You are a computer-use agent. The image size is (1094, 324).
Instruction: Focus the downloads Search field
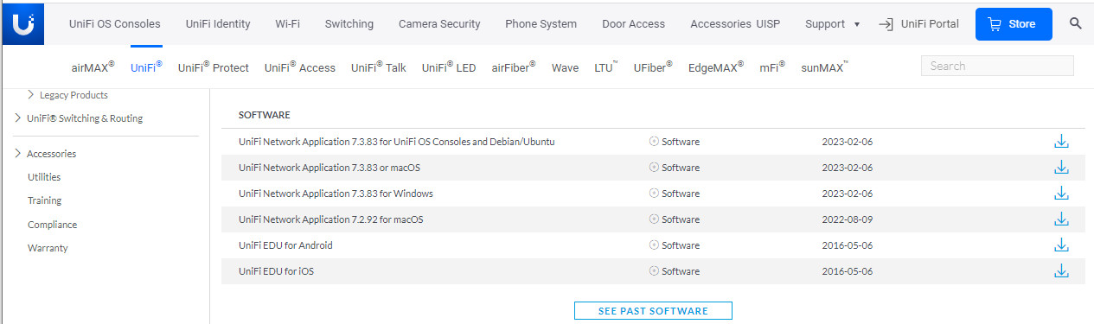click(997, 66)
